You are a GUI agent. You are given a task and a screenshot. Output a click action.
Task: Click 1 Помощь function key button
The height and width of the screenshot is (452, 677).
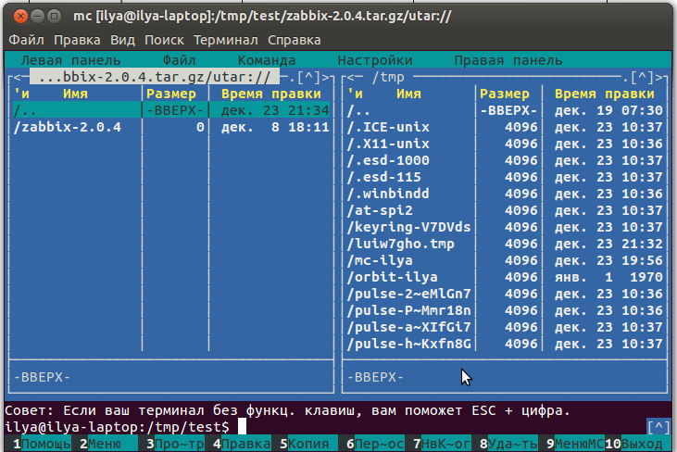[42, 444]
